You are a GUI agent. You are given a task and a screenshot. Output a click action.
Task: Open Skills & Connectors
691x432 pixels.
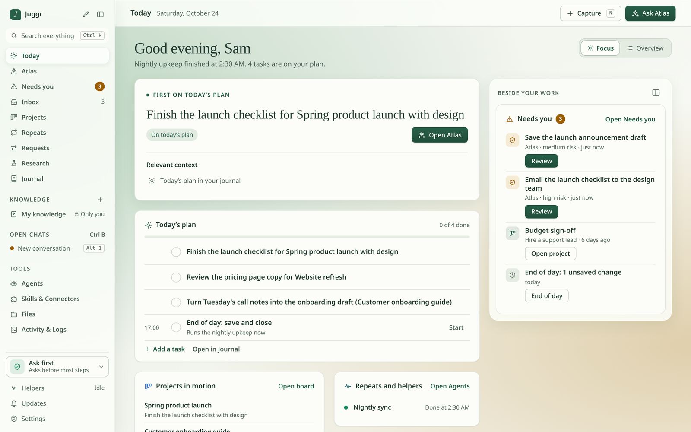pos(57,299)
